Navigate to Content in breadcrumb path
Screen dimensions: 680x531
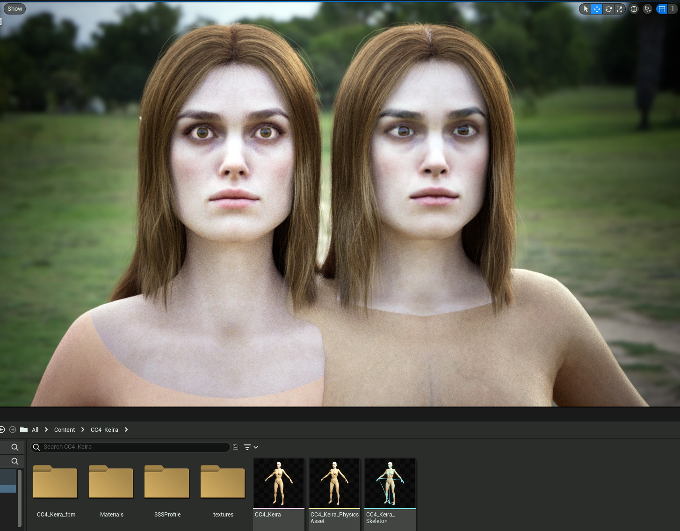point(65,430)
